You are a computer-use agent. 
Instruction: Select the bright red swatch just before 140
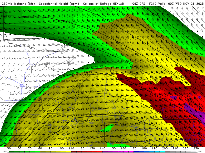100,151
